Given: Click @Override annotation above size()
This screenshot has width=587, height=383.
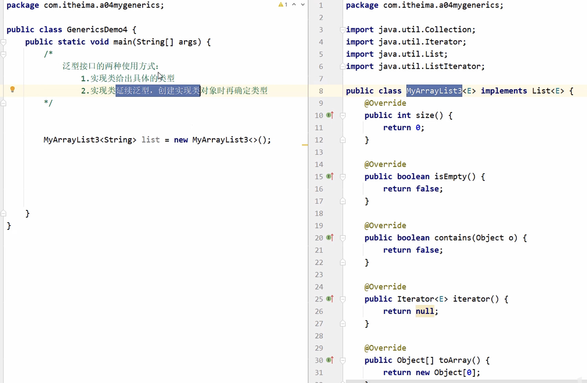Looking at the screenshot, I should point(385,103).
